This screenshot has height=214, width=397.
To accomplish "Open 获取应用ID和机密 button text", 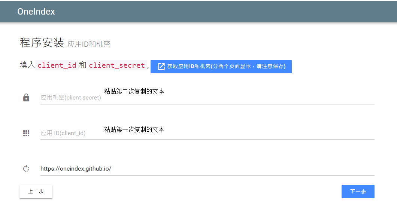I will coord(226,67).
